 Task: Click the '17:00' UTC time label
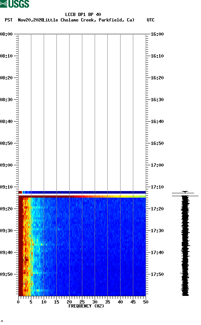click(157, 165)
